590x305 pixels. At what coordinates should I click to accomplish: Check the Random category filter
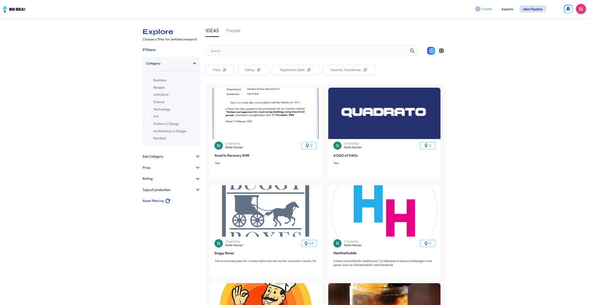pyautogui.click(x=148, y=138)
